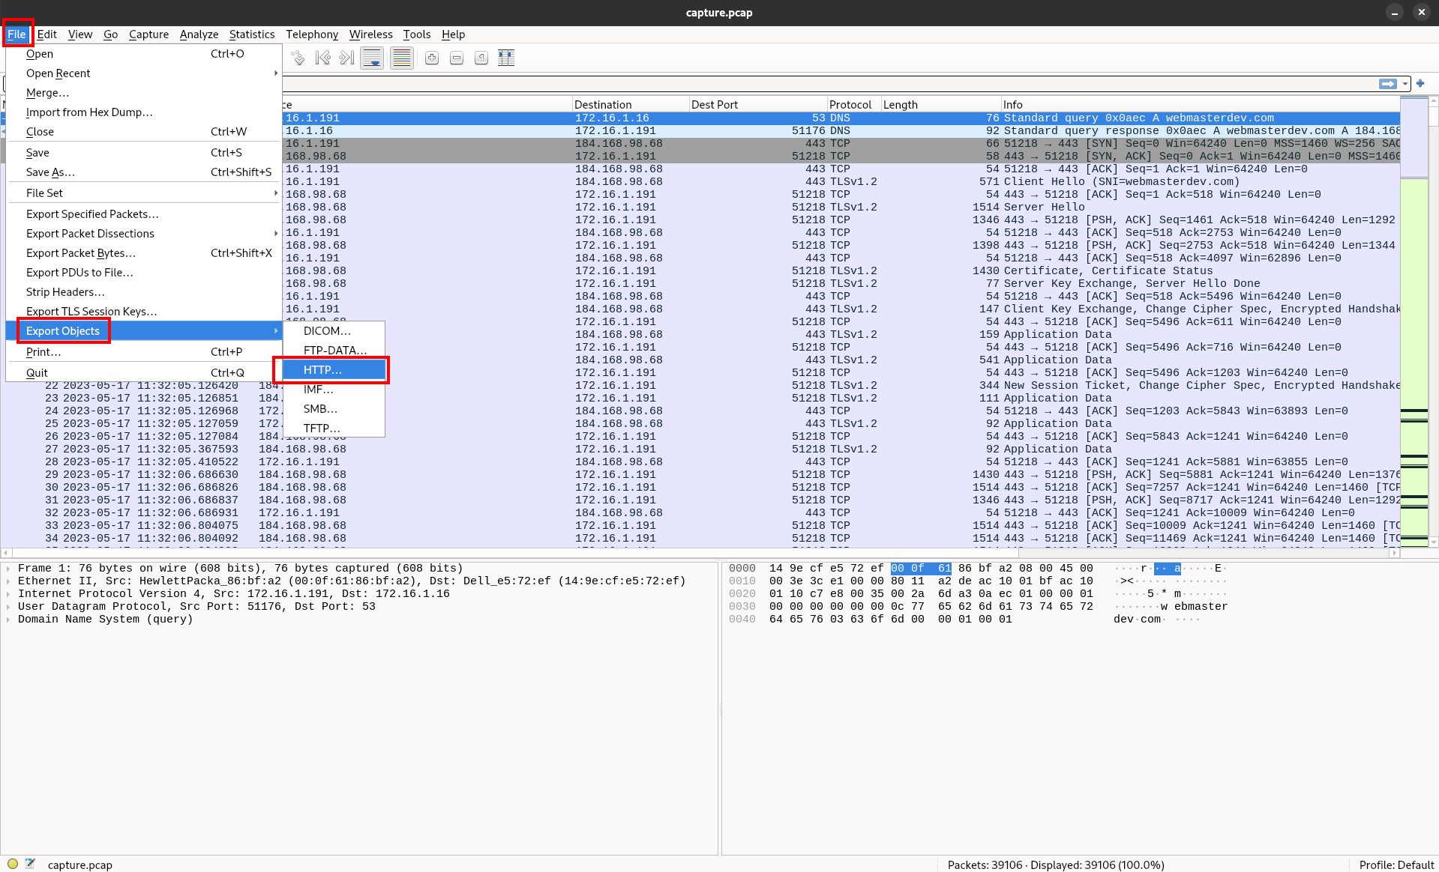Close the capture.pcap window
Image resolution: width=1439 pixels, height=872 pixels.
click(1421, 12)
